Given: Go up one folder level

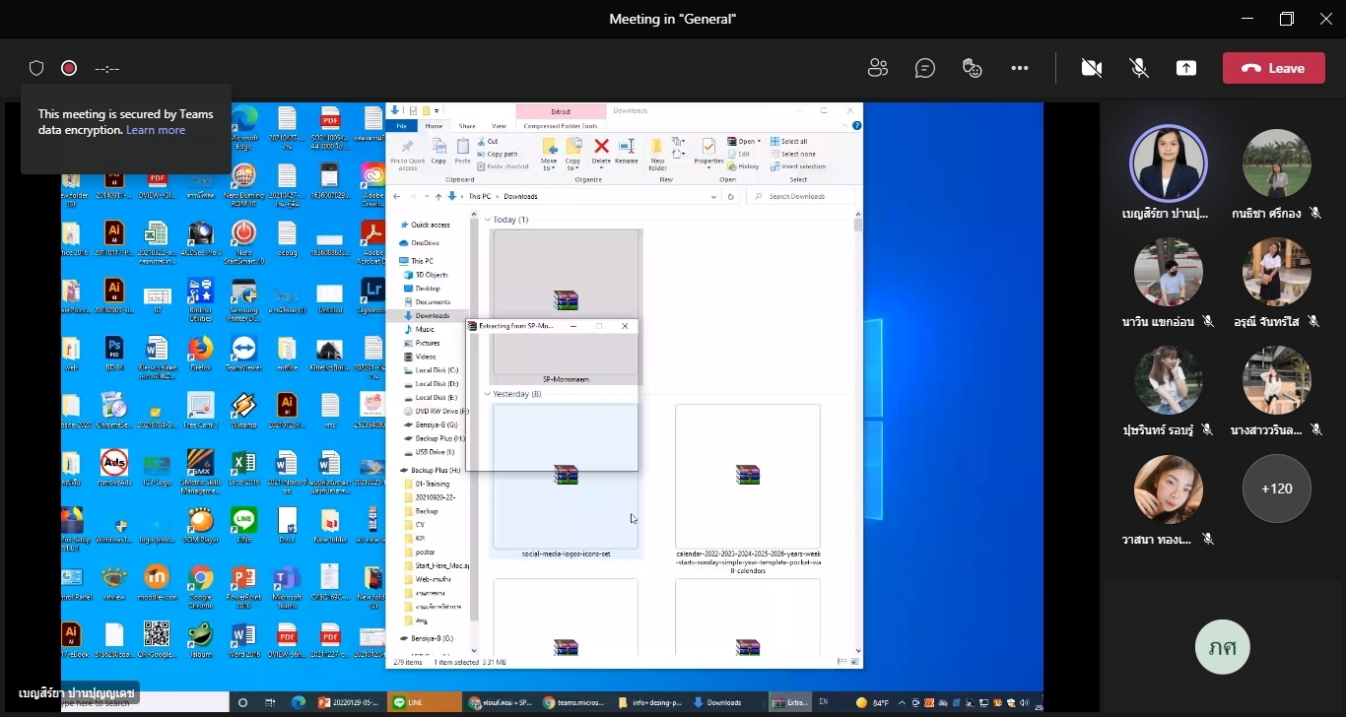Looking at the screenshot, I should (437, 197).
